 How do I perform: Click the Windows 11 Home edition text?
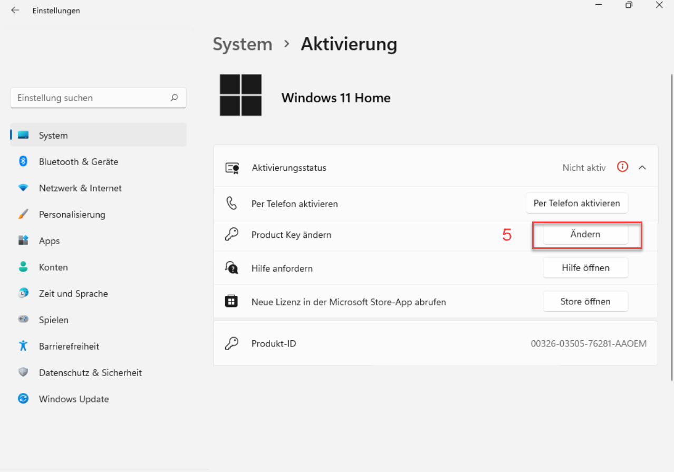click(336, 98)
